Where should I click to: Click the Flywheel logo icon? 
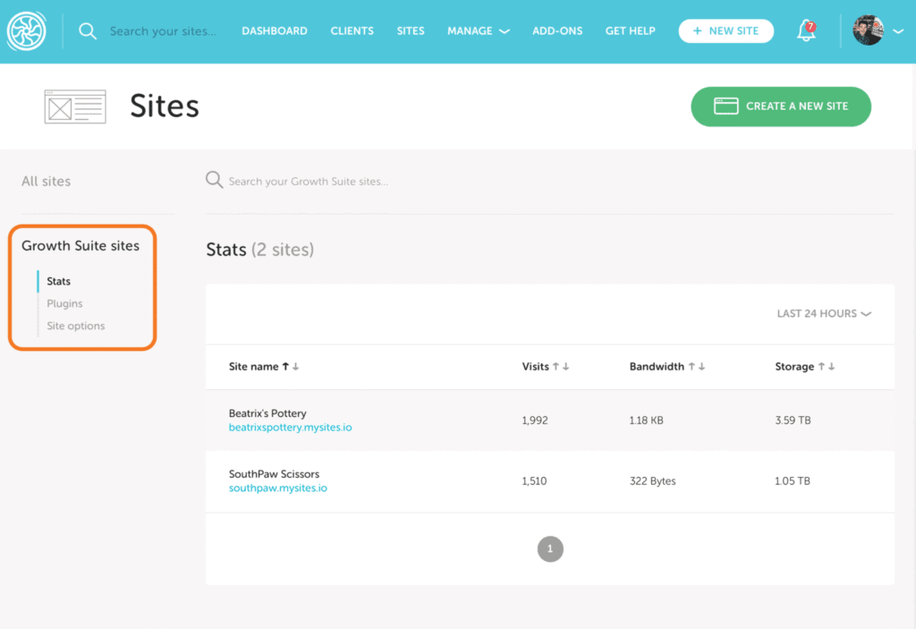coord(27,30)
